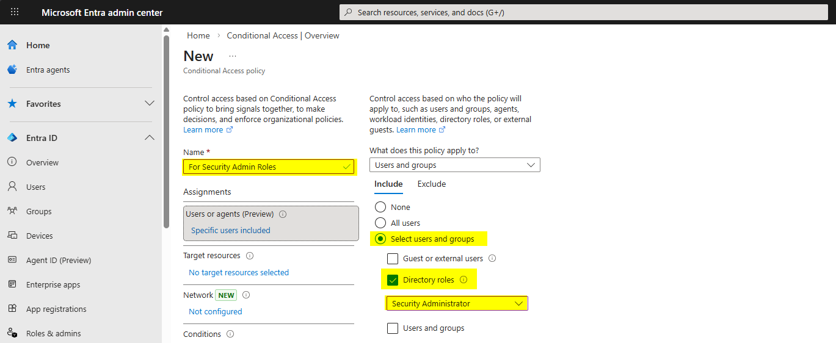Click external link icon after left Learn more

(x=230, y=130)
